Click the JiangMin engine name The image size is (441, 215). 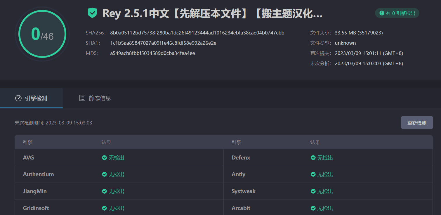35,191
